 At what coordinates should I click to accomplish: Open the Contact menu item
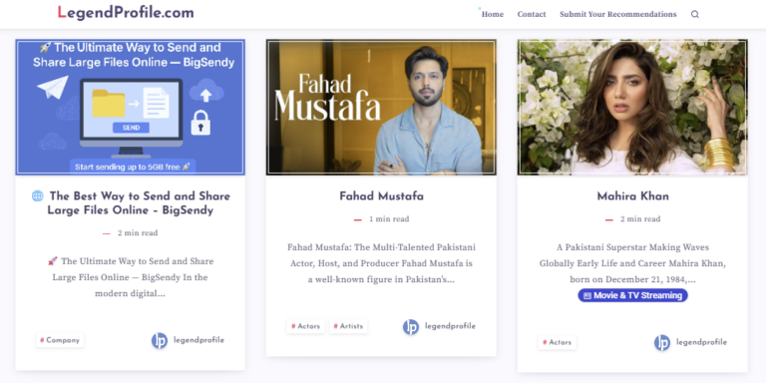click(532, 14)
